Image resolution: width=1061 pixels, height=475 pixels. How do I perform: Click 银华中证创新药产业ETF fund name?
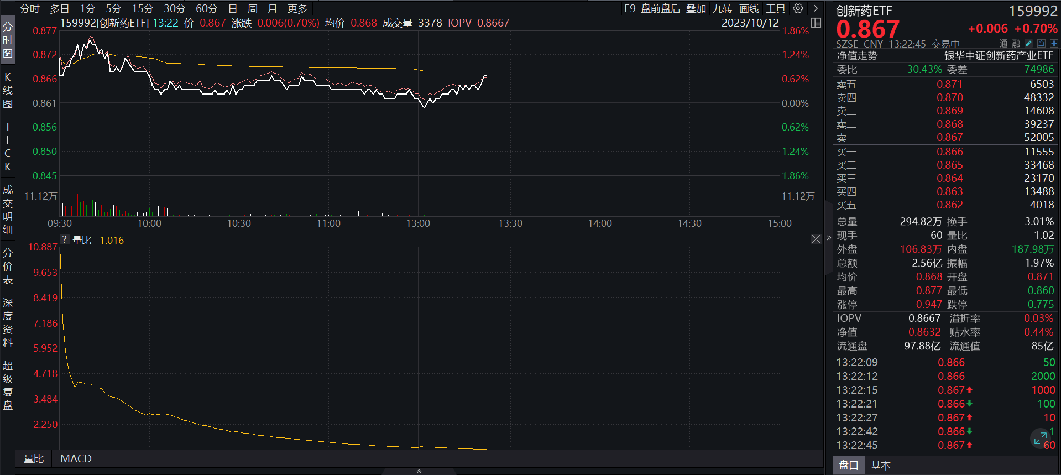coord(999,56)
